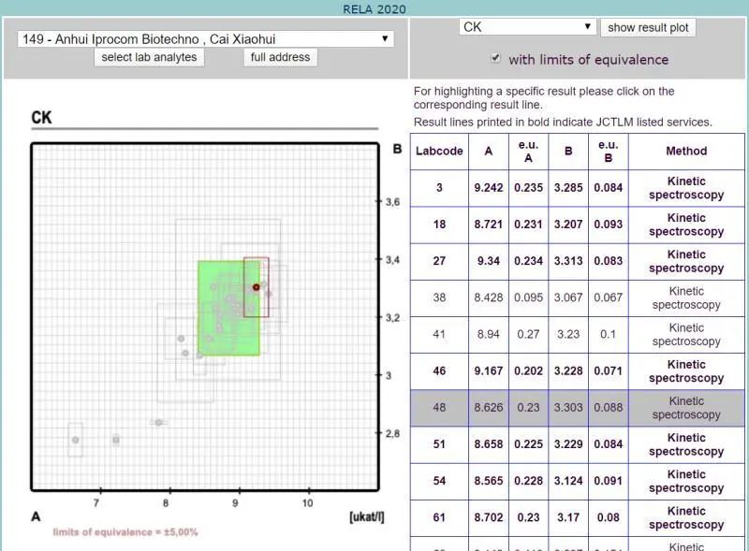Click result row for labcode 54
This screenshot has width=749, height=551.
click(577, 481)
